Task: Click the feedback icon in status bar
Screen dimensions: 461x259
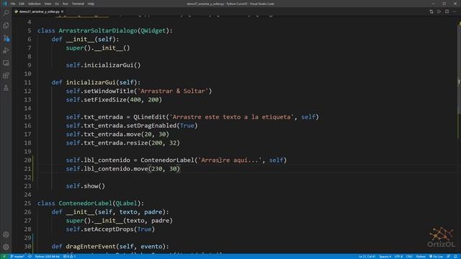Action: (x=449, y=256)
